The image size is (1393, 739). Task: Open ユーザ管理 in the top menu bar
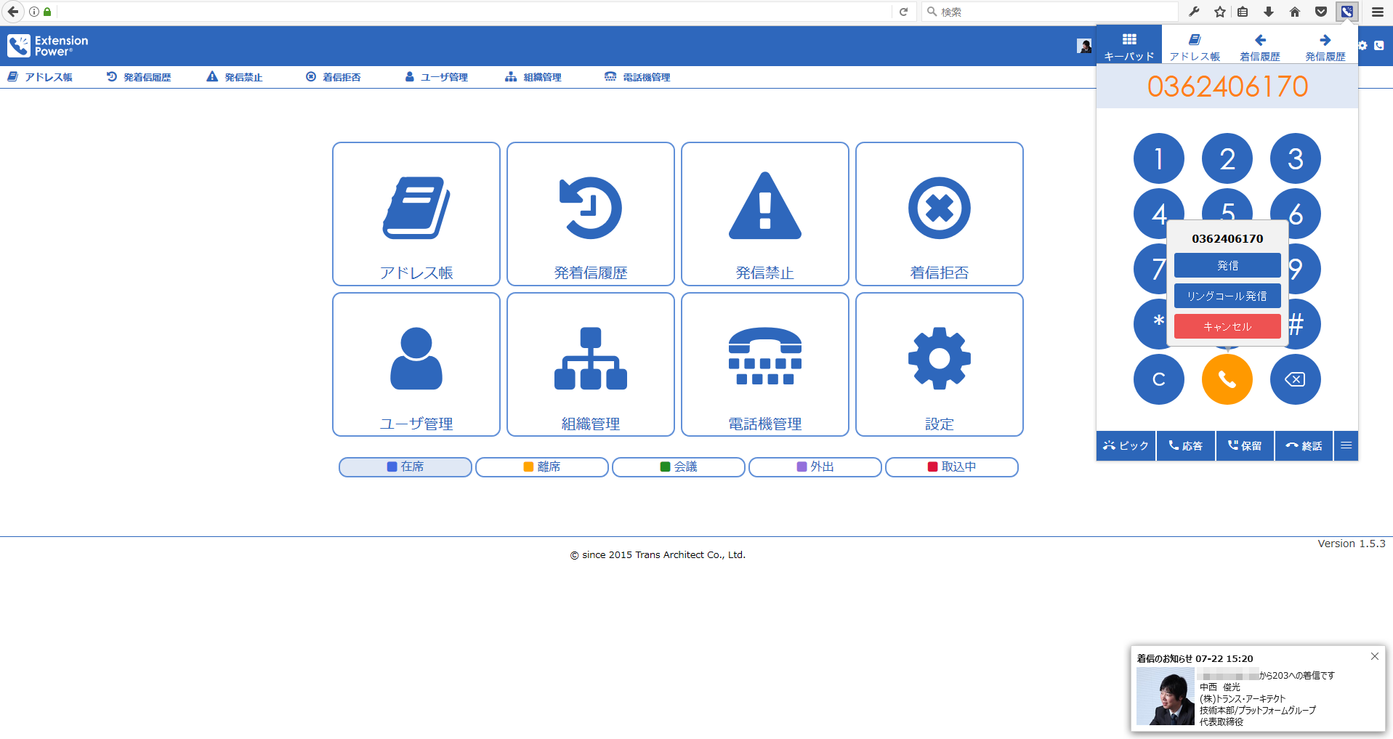click(x=436, y=77)
